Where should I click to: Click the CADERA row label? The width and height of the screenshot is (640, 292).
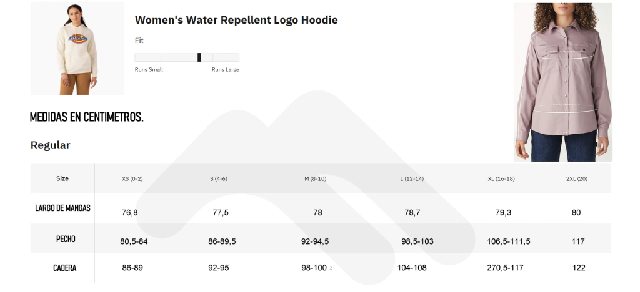coord(64,268)
